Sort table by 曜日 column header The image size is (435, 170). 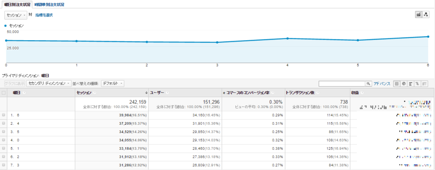click(x=17, y=93)
